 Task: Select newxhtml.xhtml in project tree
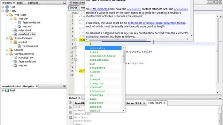pos(27,34)
